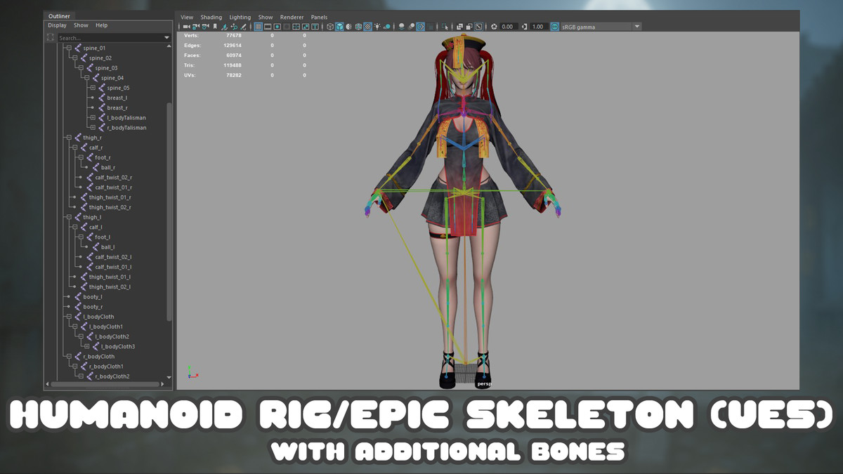Open the View menu in viewport

(x=187, y=17)
